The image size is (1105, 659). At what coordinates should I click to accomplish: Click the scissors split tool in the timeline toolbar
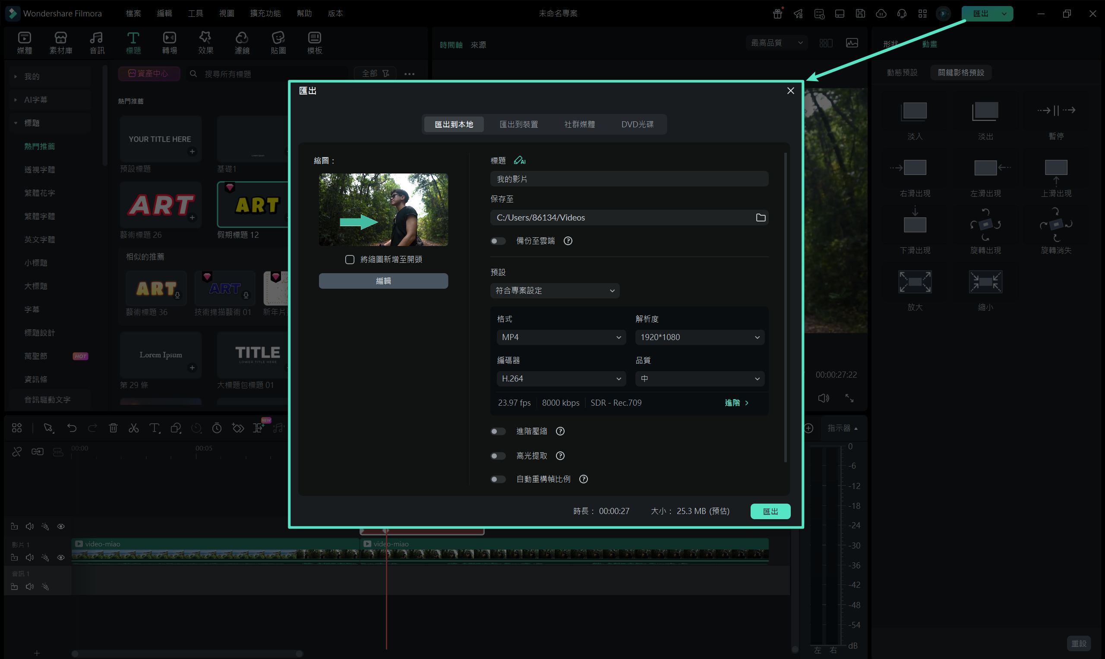134,428
